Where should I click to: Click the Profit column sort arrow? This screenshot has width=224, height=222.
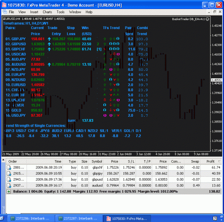pos(219,162)
